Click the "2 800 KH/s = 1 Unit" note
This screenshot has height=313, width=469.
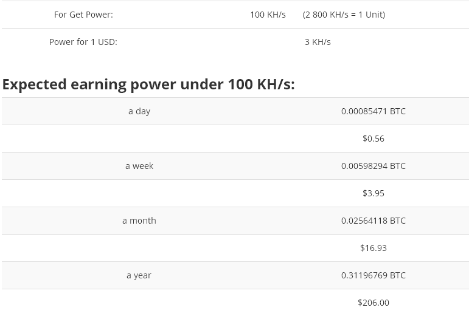tap(344, 15)
